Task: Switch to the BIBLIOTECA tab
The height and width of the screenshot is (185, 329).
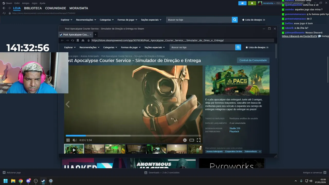Action: point(33,8)
